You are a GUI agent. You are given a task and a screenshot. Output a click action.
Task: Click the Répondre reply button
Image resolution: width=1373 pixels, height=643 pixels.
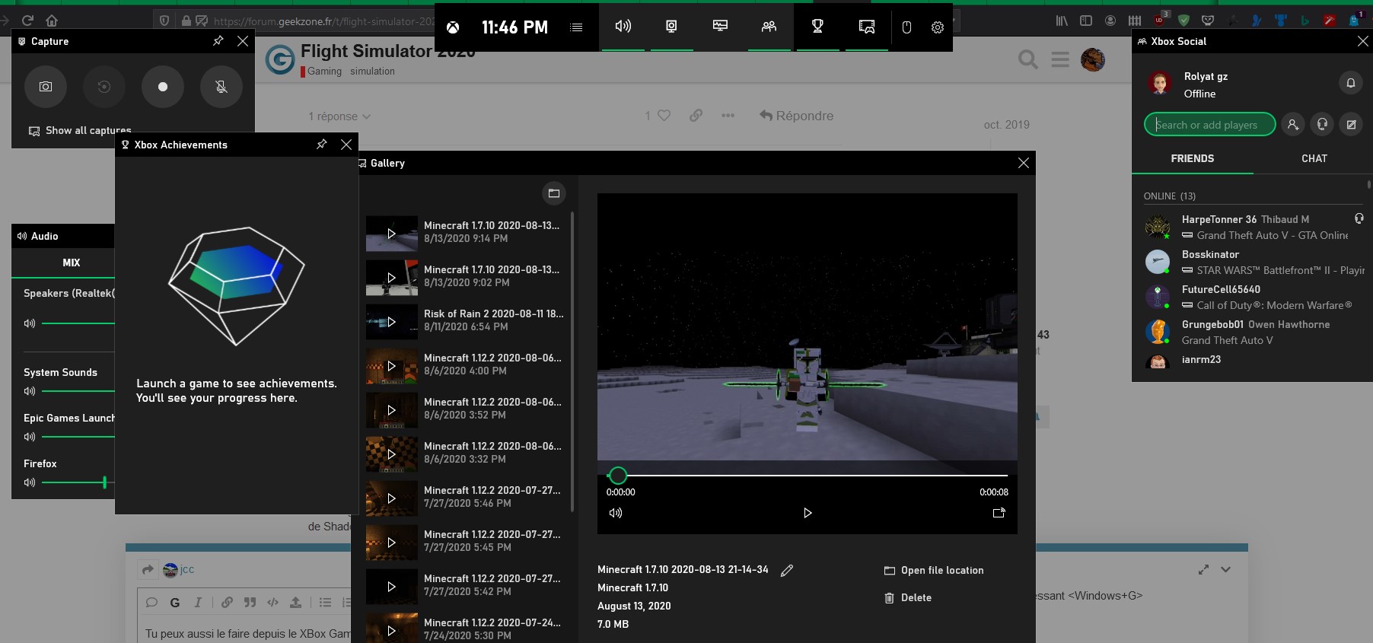pos(796,116)
